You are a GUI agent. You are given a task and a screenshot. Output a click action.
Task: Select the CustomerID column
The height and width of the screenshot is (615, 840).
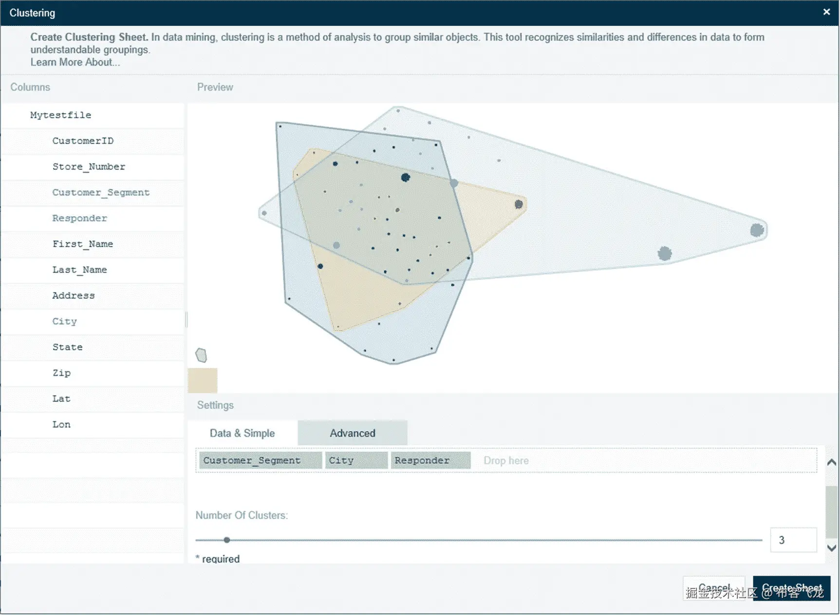(93, 141)
